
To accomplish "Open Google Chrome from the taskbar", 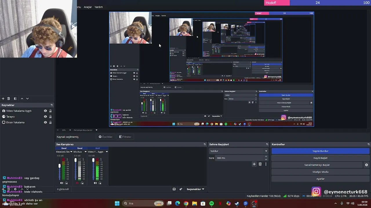I will (x=186, y=203).
